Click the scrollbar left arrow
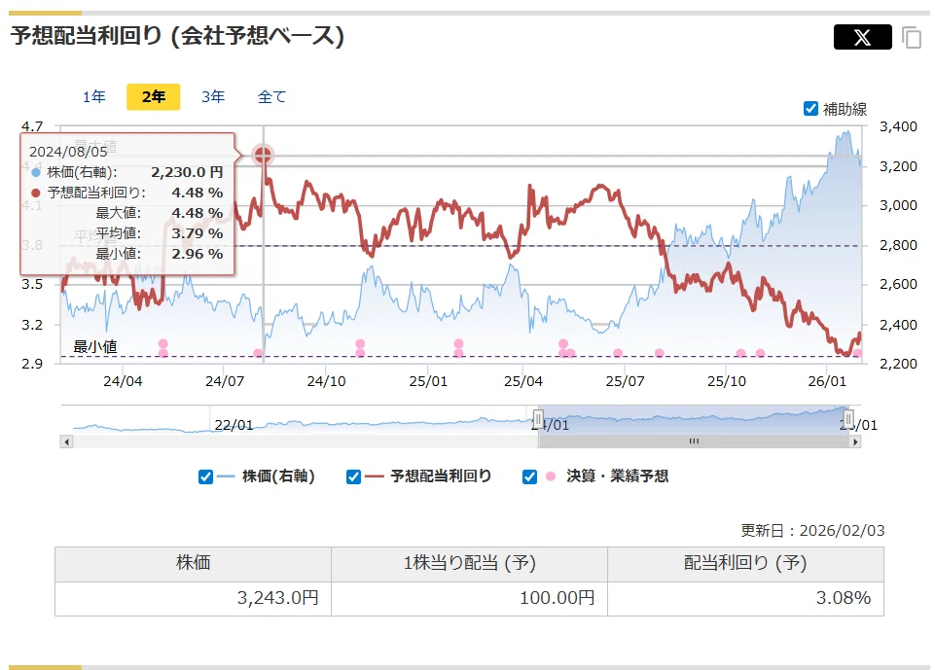 [x=67, y=442]
